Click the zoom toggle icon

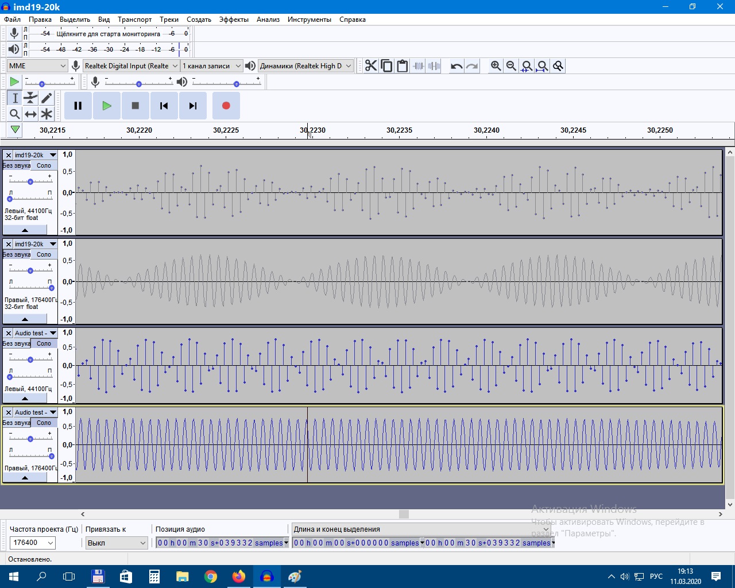pyautogui.click(x=558, y=66)
